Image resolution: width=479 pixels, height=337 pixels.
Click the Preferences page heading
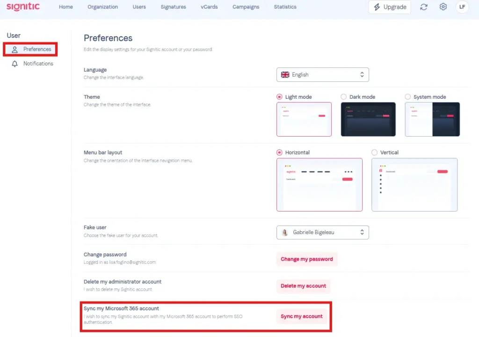(x=108, y=38)
